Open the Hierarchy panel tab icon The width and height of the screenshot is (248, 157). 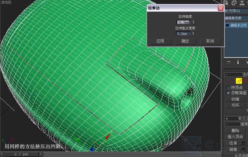[x=242, y=3]
